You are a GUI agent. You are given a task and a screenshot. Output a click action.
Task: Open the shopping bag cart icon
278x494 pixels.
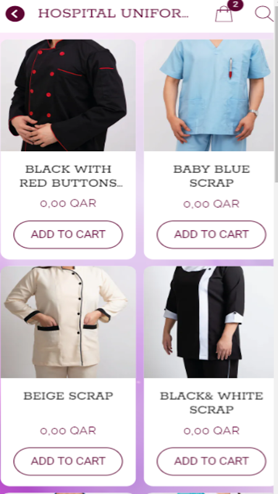tap(224, 14)
